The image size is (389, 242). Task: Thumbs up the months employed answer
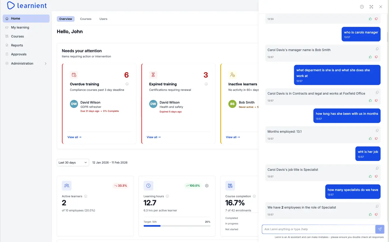[370, 138]
